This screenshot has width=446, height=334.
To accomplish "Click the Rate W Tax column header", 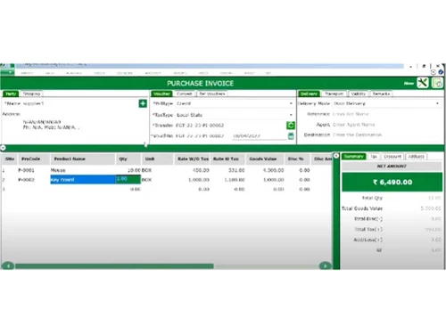I will 227,159.
